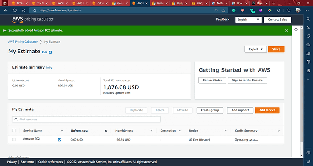This screenshot has width=313, height=166.
Task: Open the Site terms footer link
Action: (x=27, y=162)
